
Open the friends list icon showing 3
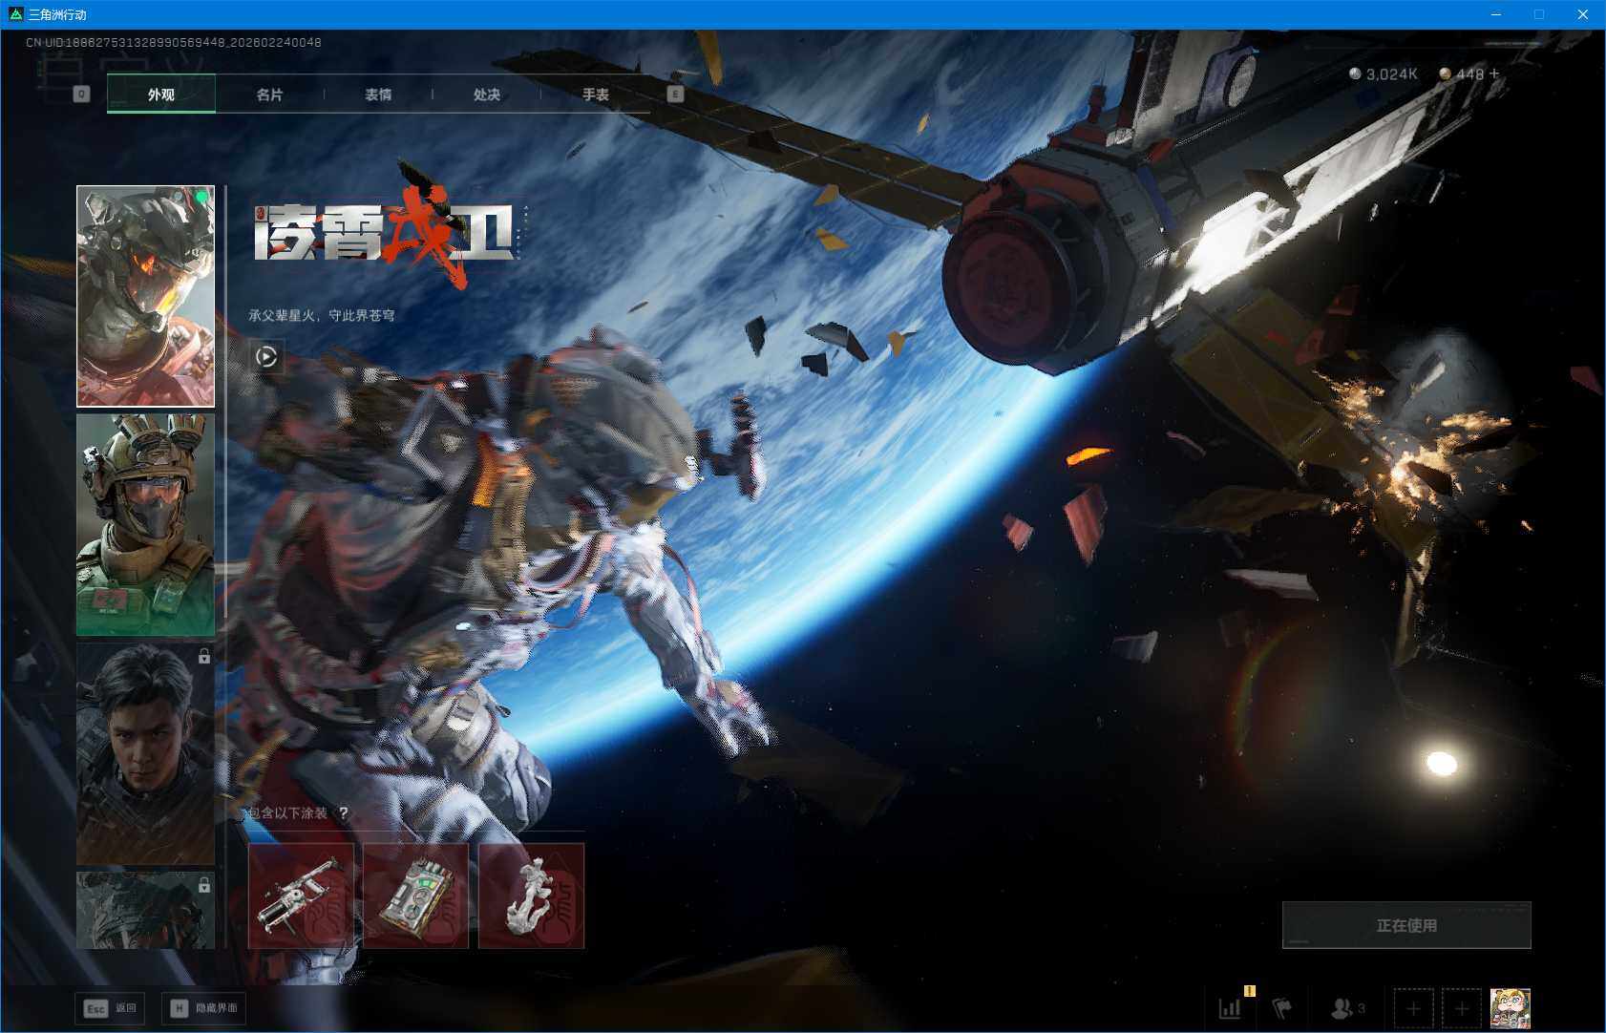tap(1347, 1008)
